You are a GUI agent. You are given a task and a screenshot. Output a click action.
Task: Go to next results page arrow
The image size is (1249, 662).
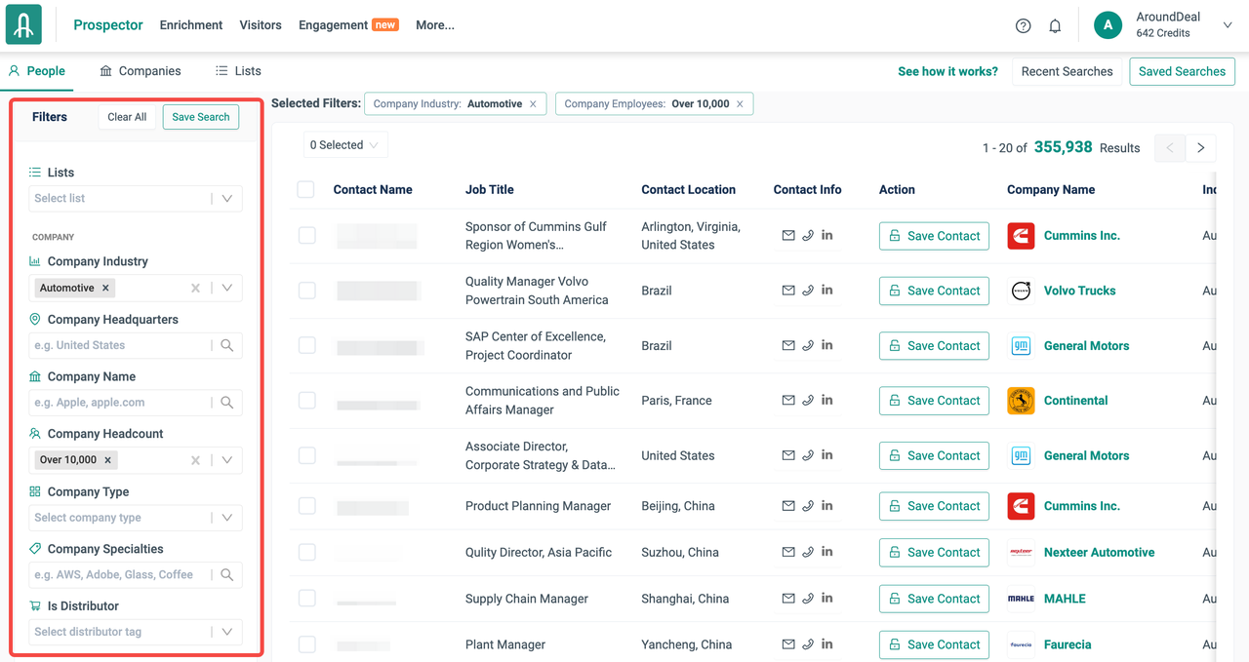[x=1200, y=148]
